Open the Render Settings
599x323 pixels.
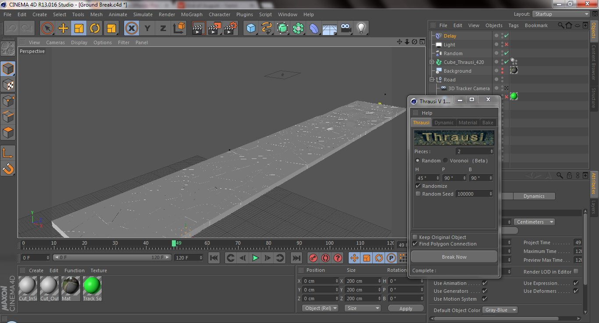pyautogui.click(x=230, y=28)
